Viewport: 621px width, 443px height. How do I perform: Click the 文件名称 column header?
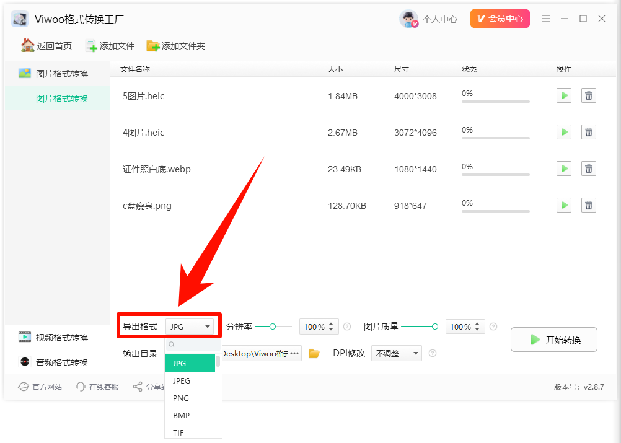pos(135,69)
